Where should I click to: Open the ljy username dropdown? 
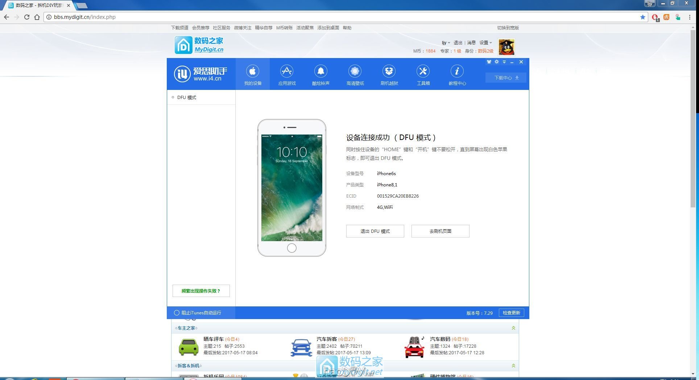(446, 43)
